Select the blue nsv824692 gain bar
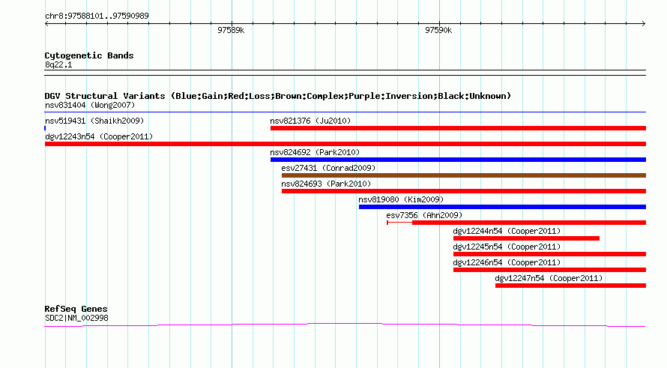Image resolution: width=667 pixels, height=368 pixels. [x=458, y=160]
